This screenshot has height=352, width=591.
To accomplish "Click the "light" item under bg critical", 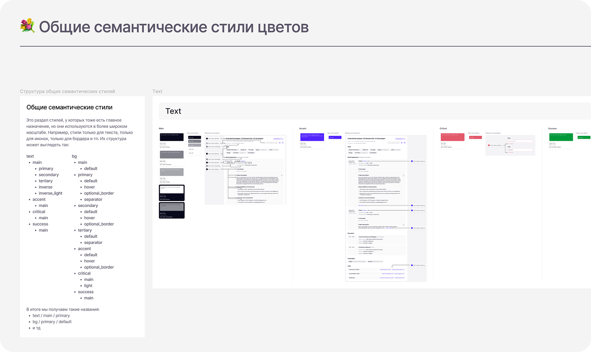I will [88, 286].
